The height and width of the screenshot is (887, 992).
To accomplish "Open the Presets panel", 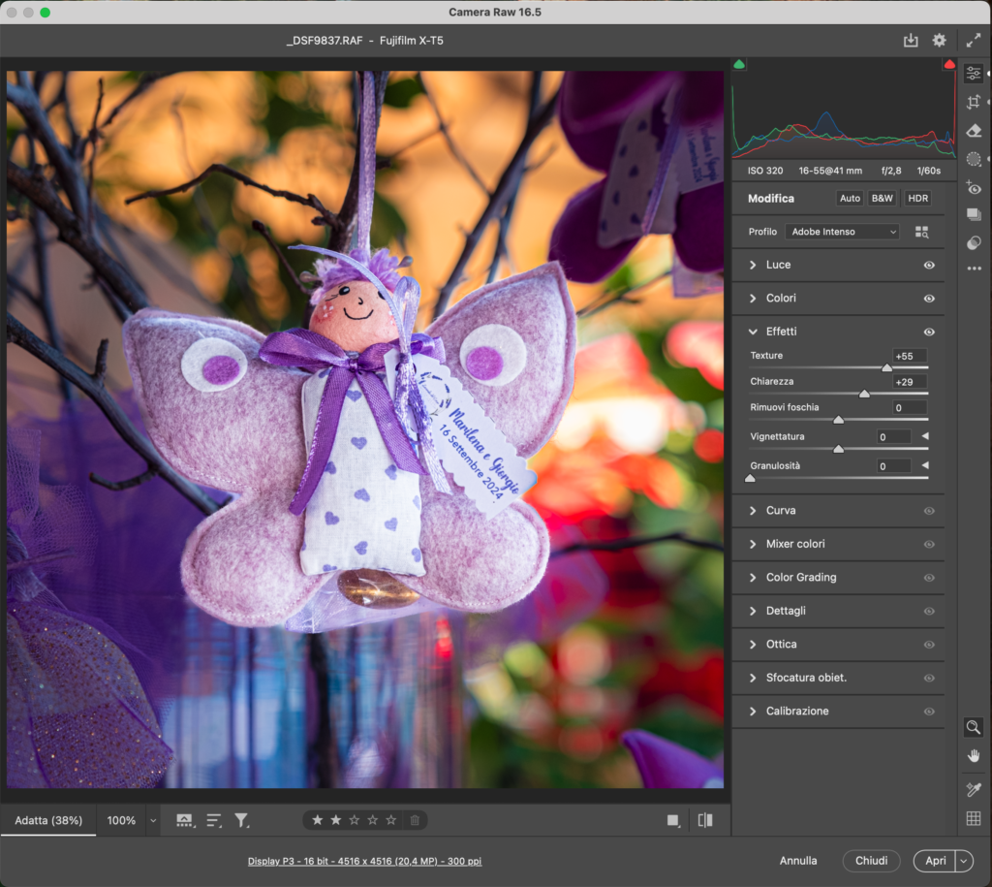I will click(974, 214).
